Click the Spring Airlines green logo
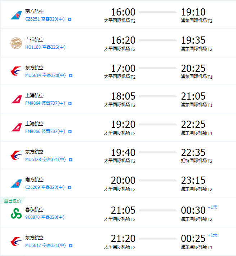Image resolution: width=236 pixels, height=256 pixels. (16, 214)
